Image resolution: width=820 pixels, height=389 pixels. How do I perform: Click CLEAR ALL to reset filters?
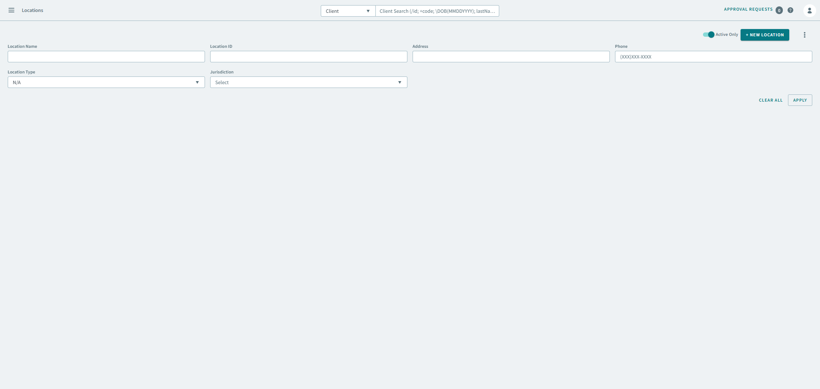(x=770, y=100)
